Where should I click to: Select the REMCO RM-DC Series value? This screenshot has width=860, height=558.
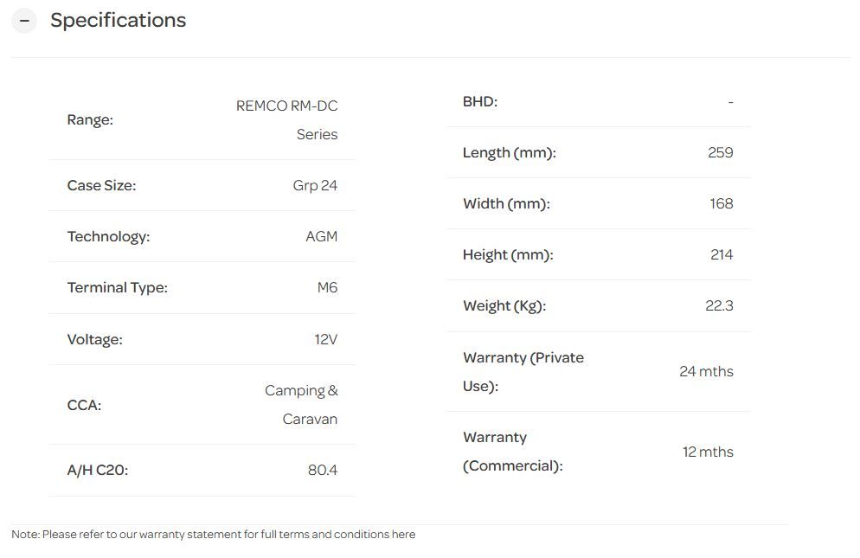click(287, 120)
